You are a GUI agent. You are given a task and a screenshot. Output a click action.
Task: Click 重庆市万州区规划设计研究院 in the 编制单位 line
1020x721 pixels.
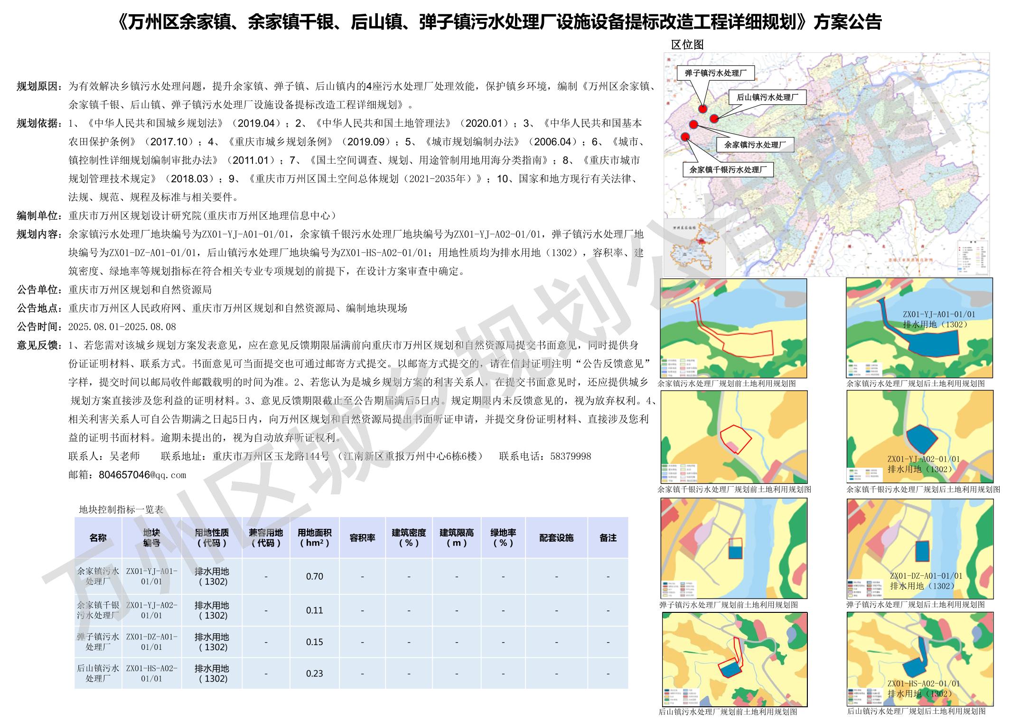pos(135,216)
